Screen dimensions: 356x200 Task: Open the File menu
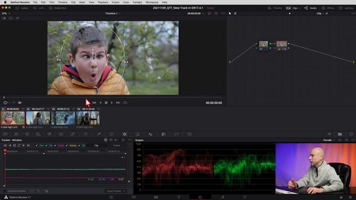[35, 2]
